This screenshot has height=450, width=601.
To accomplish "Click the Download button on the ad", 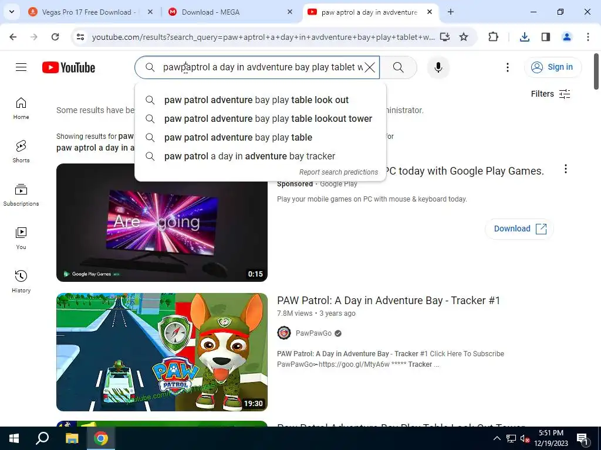I will 519,229.
